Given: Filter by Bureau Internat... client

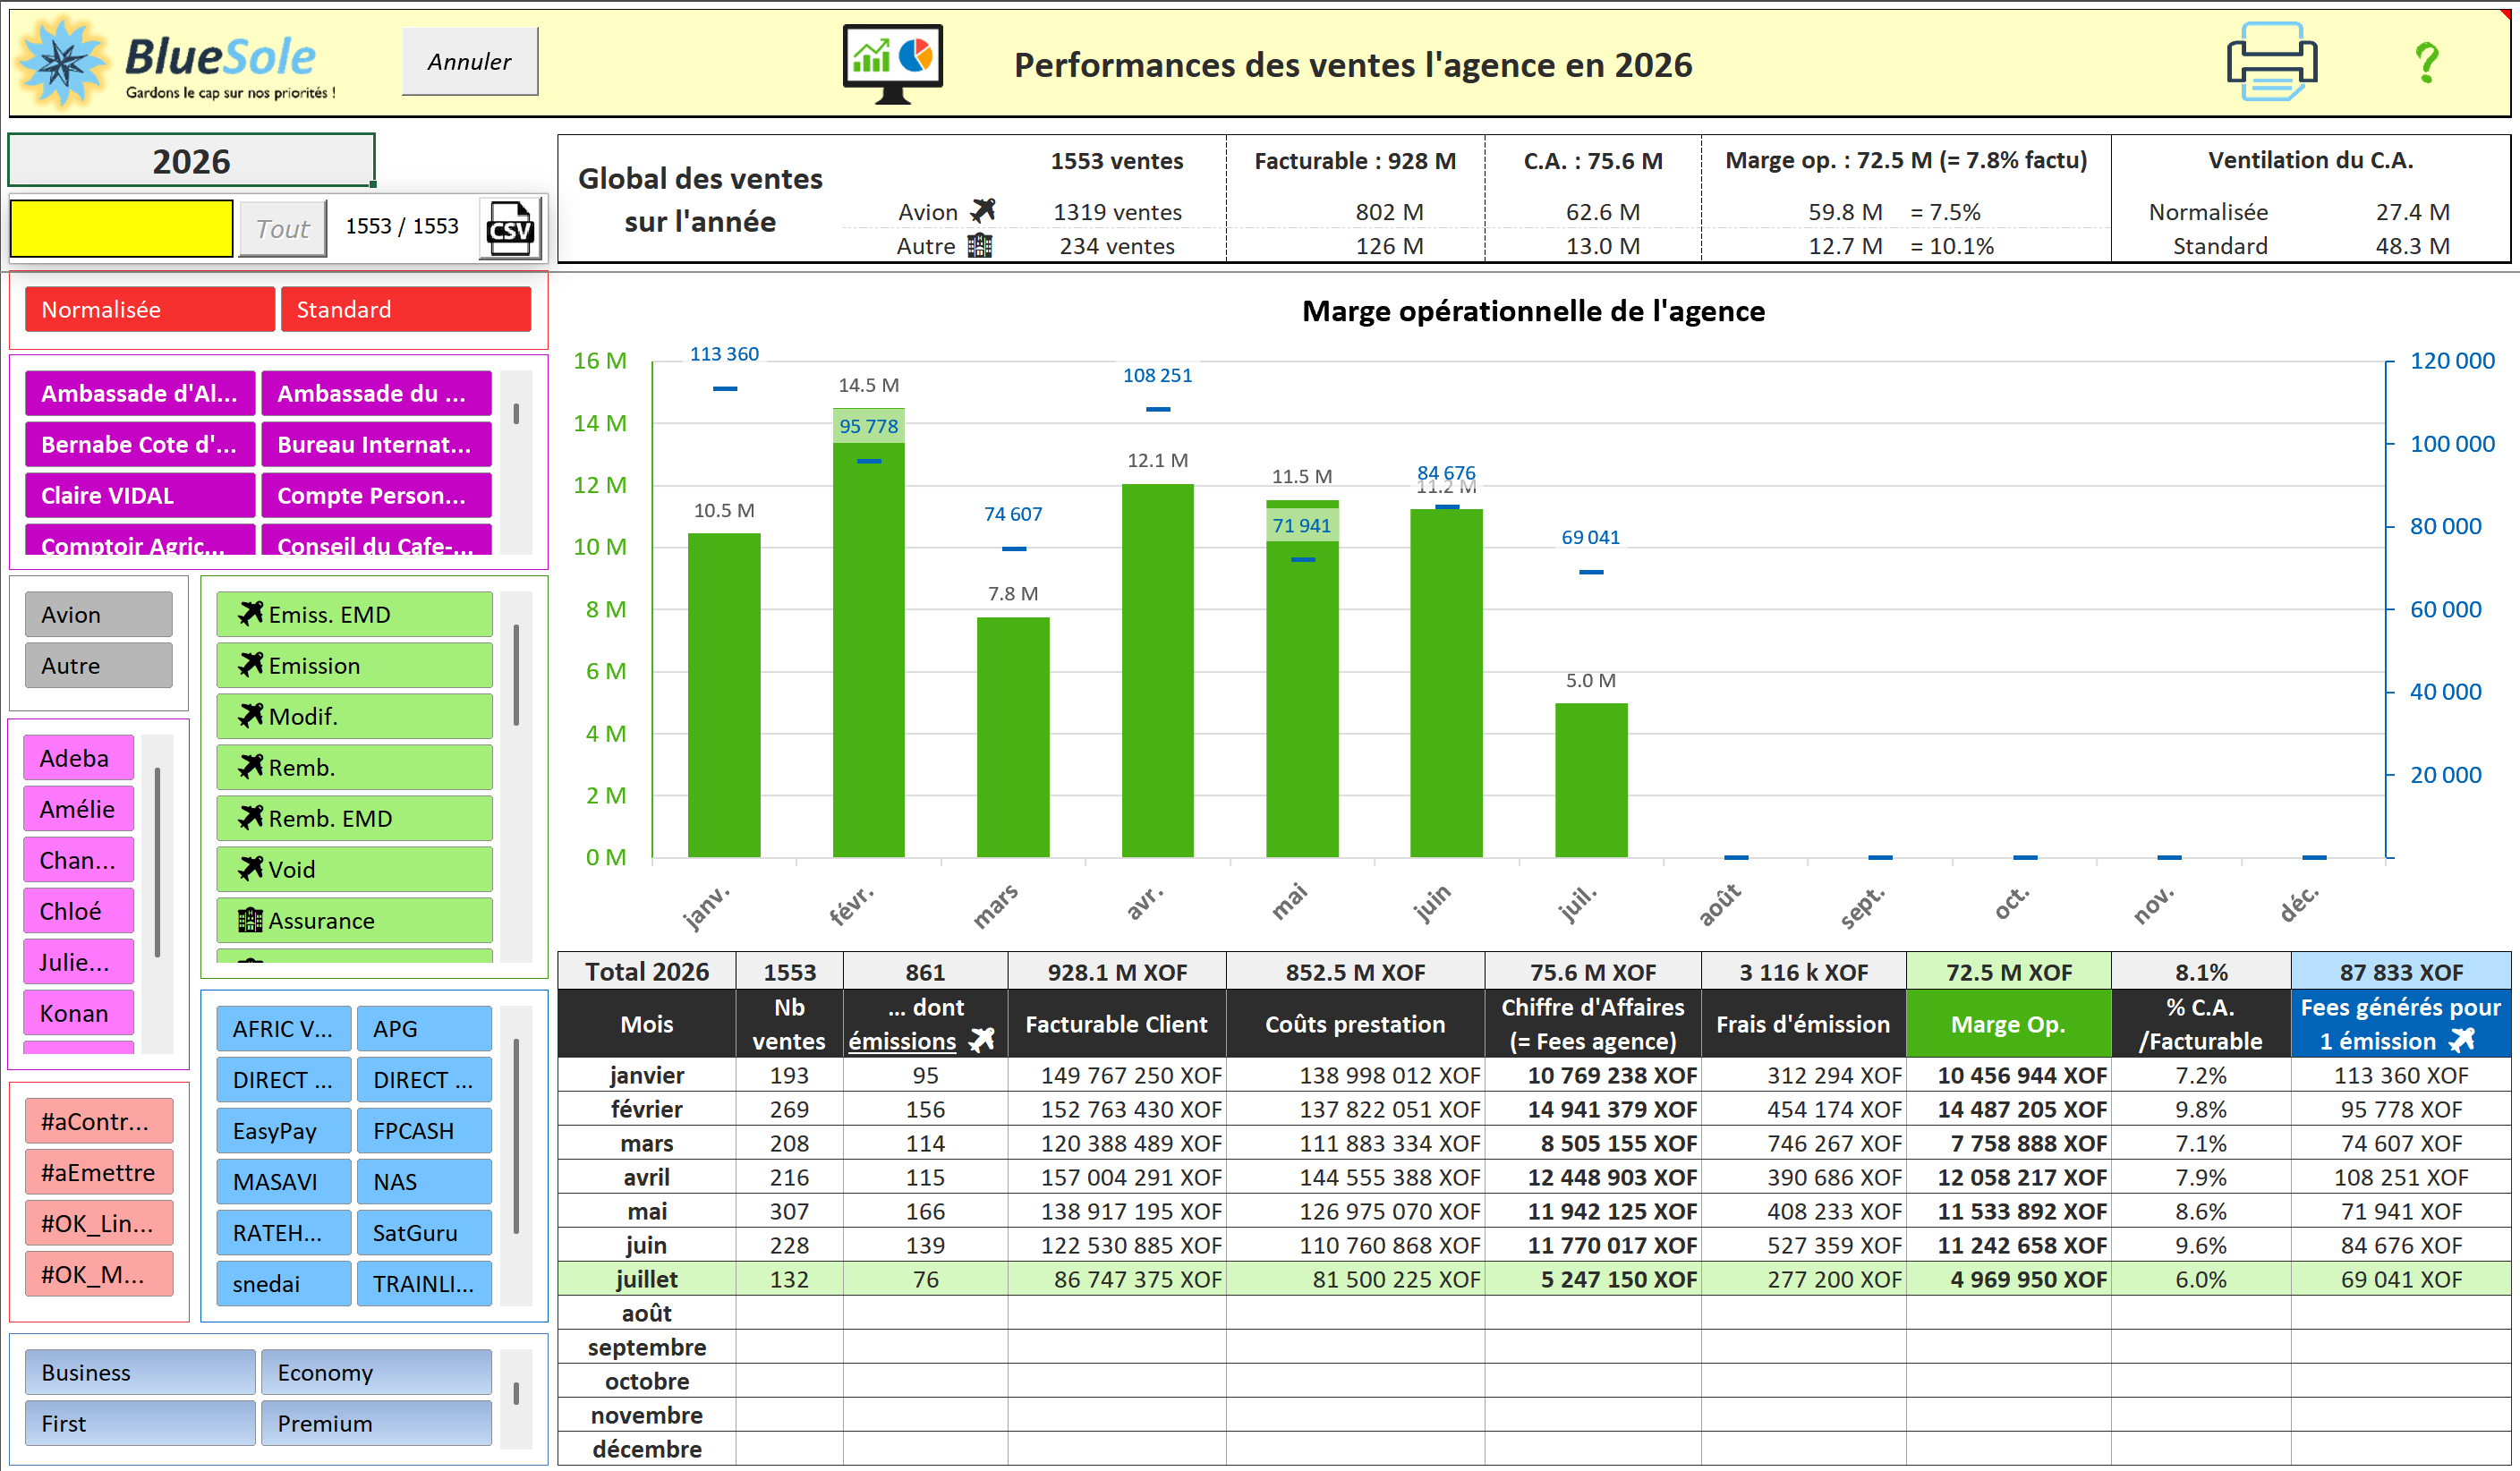Looking at the screenshot, I should (x=376, y=445).
